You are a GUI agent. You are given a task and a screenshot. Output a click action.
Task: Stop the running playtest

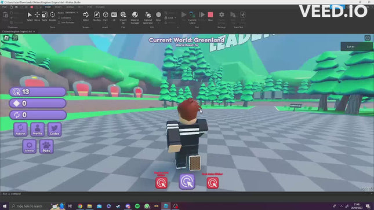click(210, 16)
